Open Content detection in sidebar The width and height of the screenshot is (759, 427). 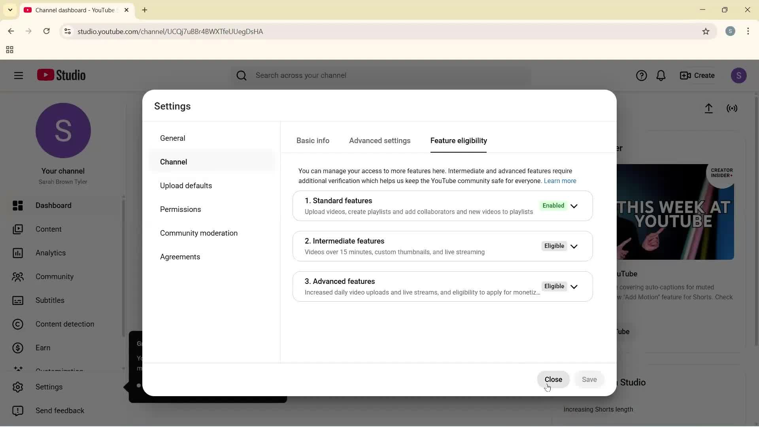click(65, 324)
